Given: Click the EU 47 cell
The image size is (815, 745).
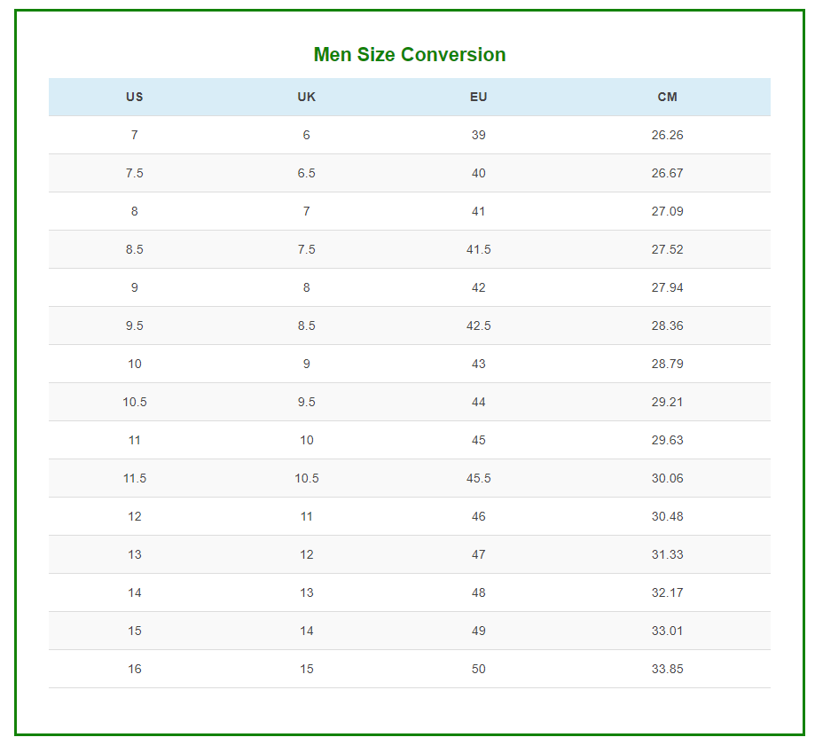Looking at the screenshot, I should pyautogui.click(x=479, y=554).
